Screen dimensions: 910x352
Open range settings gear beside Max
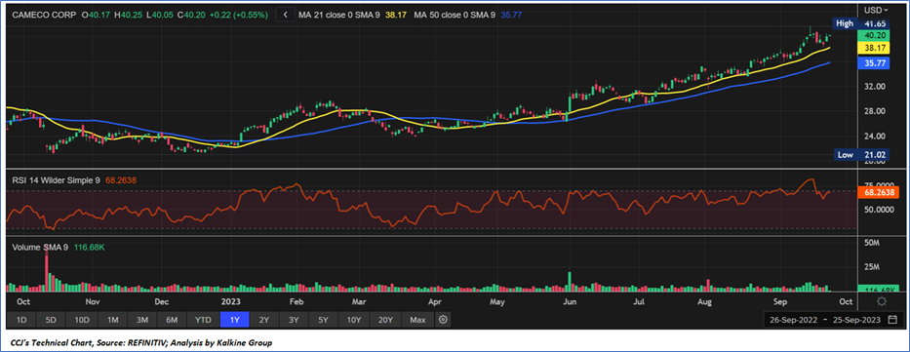pyautogui.click(x=444, y=320)
